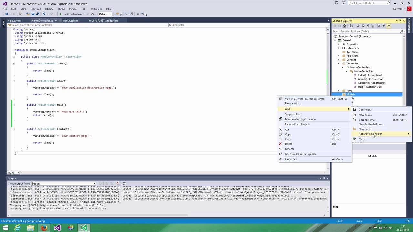Viewport: 413px width, 232px height.
Task: Collapse the Controllers folder
Action: pyautogui.click(x=338, y=63)
